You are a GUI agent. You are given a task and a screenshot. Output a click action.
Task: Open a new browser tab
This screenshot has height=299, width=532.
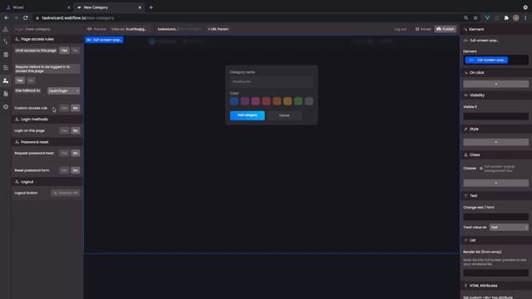click(x=151, y=7)
